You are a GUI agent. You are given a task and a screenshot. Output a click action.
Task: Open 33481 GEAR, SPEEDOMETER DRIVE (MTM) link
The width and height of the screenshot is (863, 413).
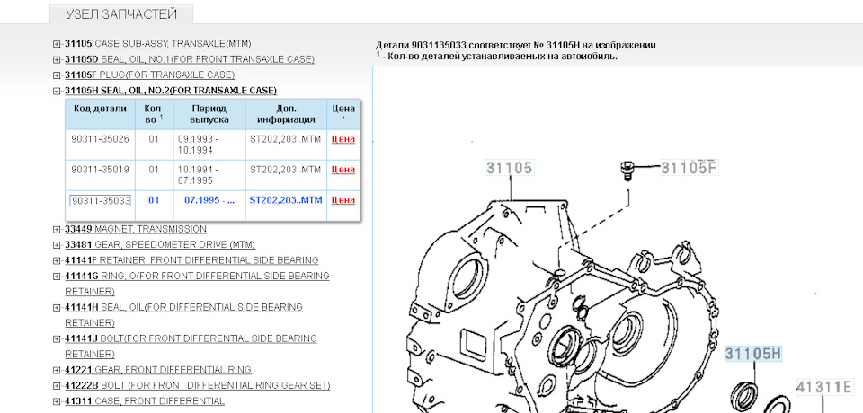160,244
